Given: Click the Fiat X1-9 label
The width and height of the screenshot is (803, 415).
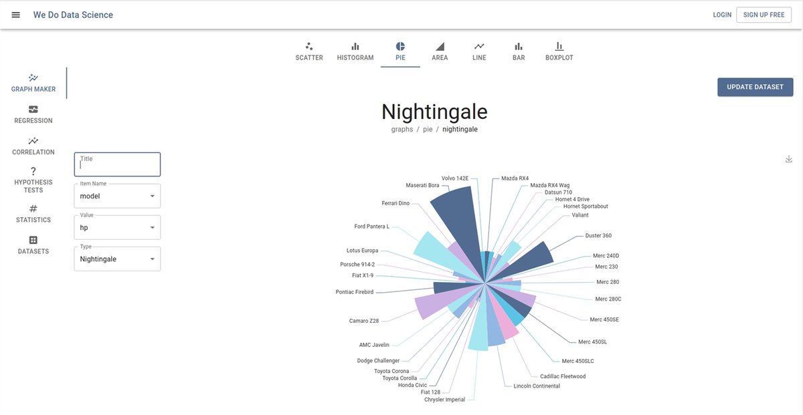Looking at the screenshot, I should coord(363,275).
